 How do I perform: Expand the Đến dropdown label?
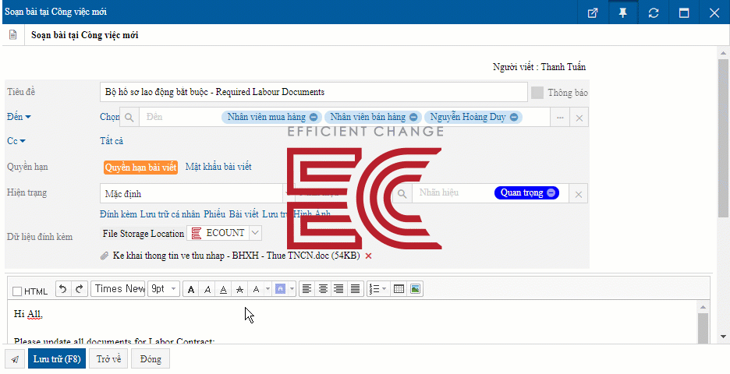19,117
